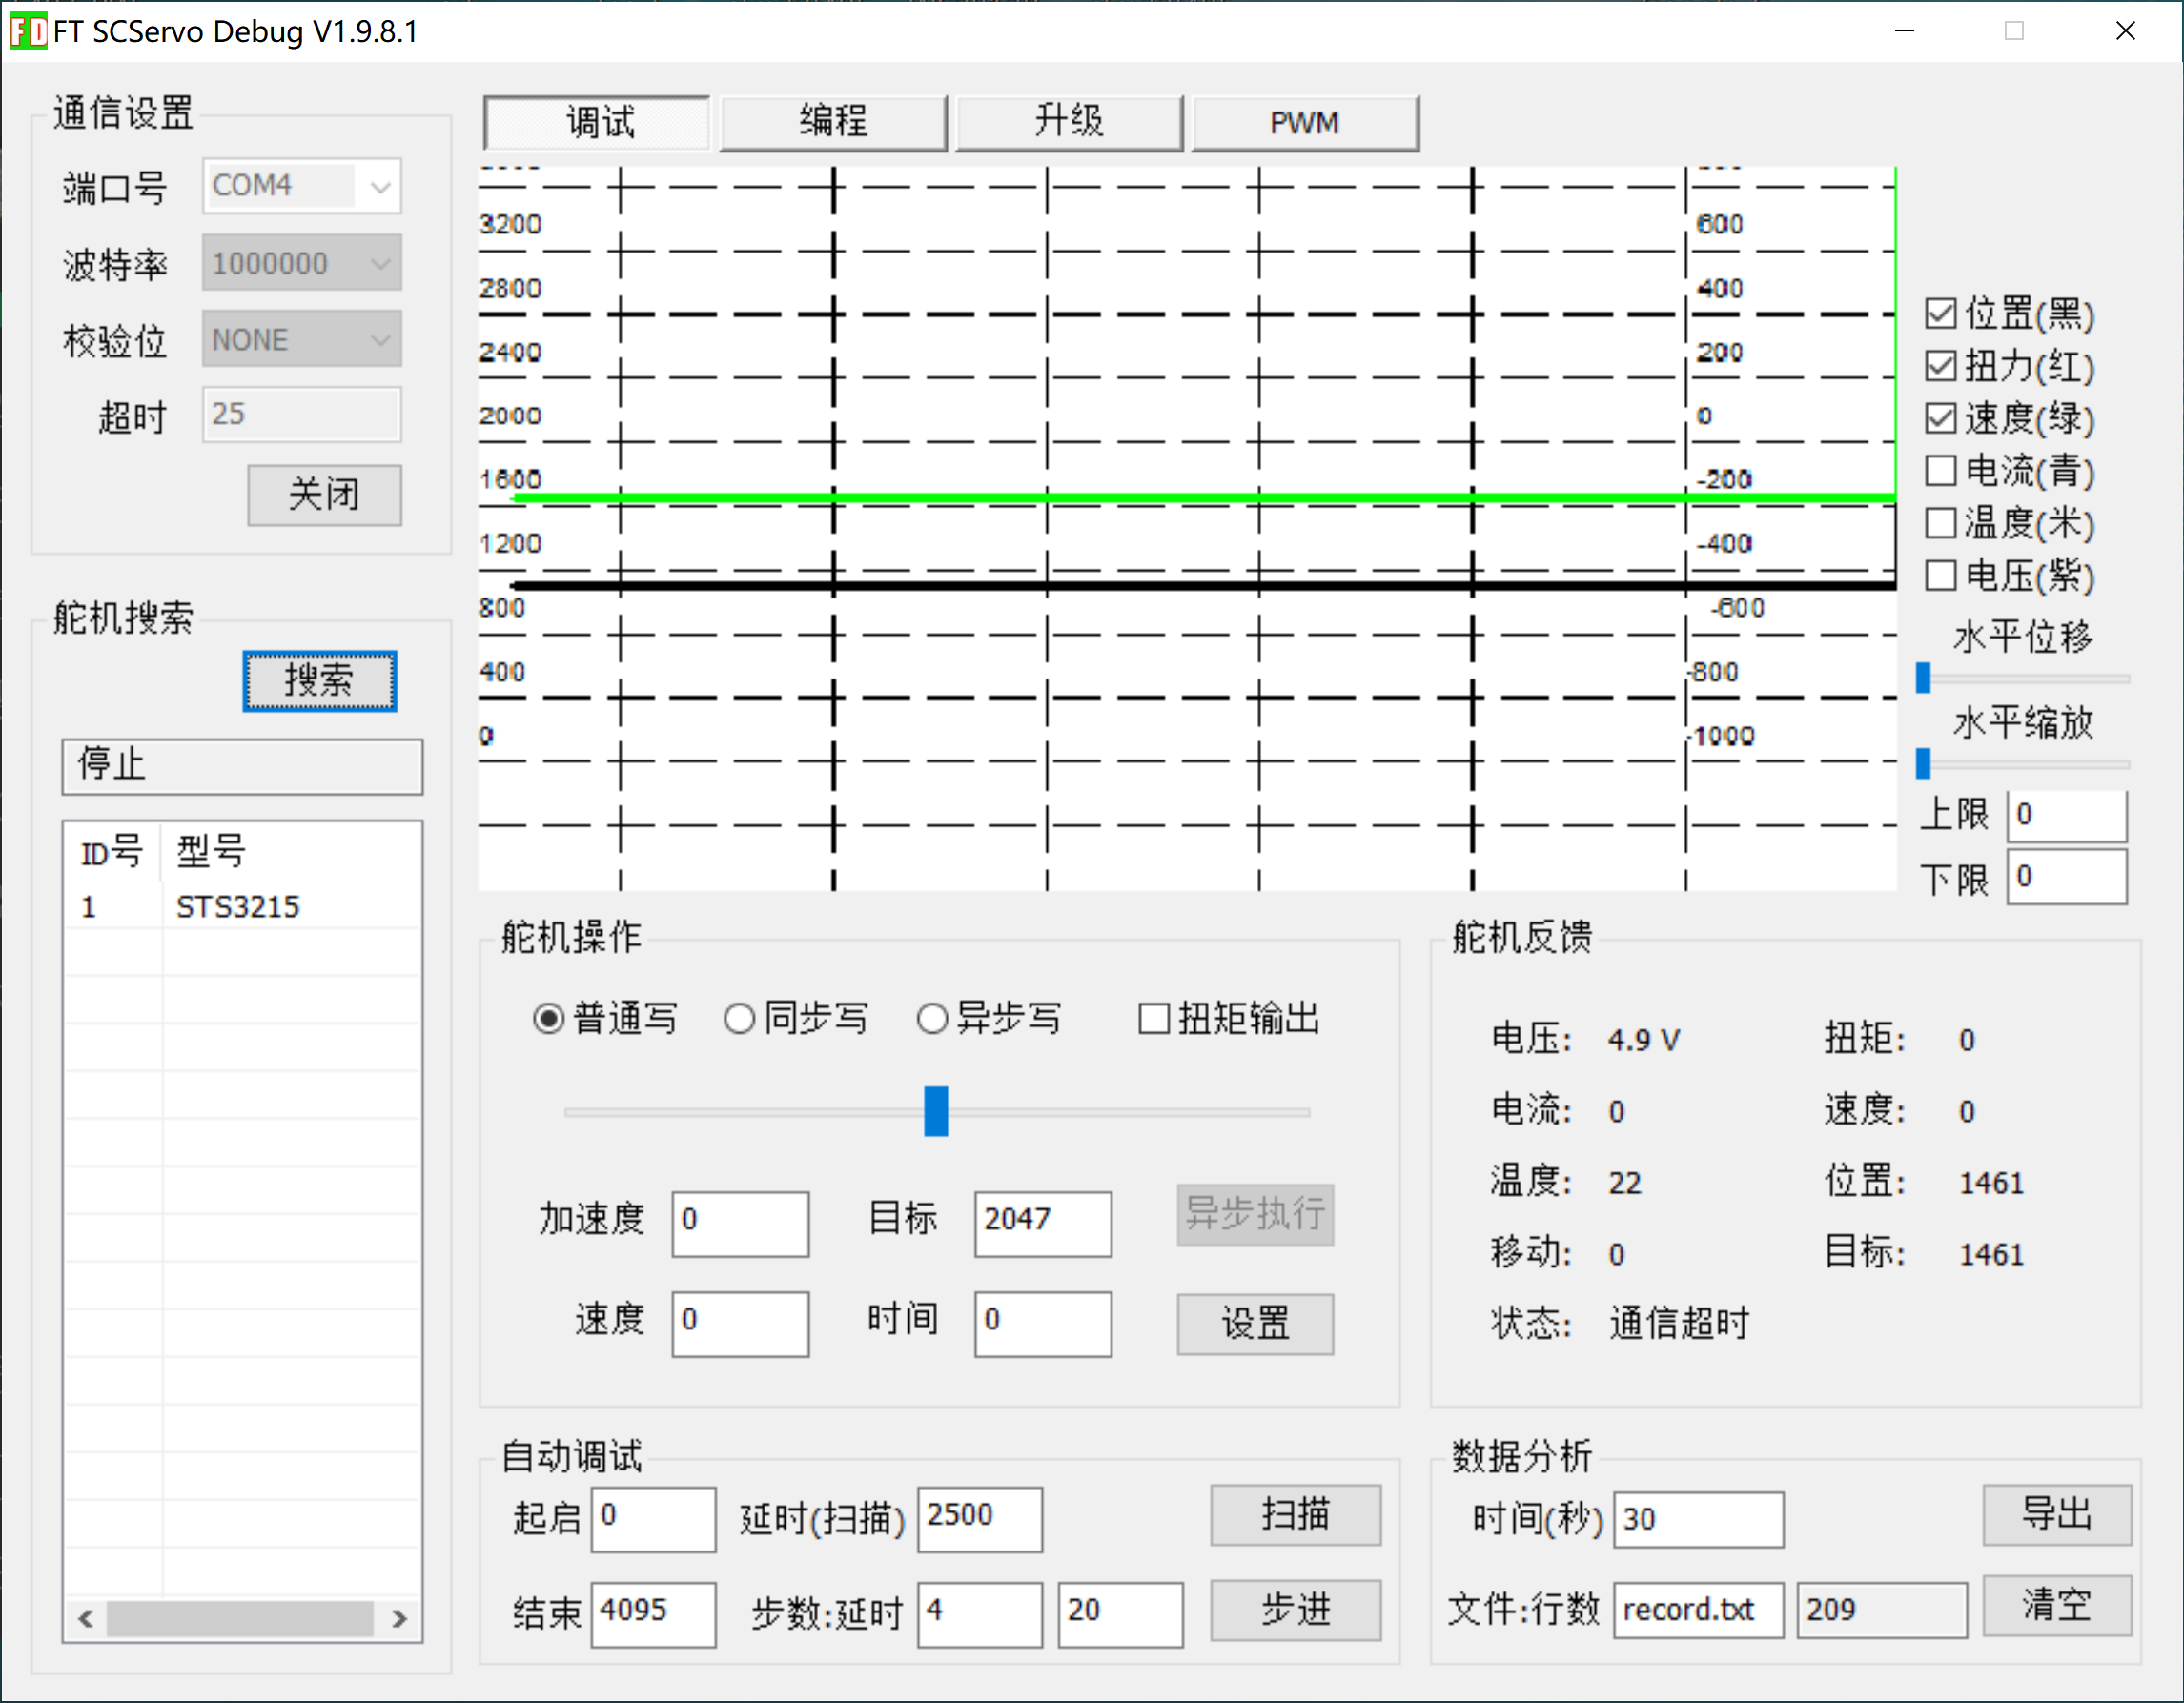Enable the 温度(米) checkbox
This screenshot has width=2184, height=1703.
click(1941, 522)
